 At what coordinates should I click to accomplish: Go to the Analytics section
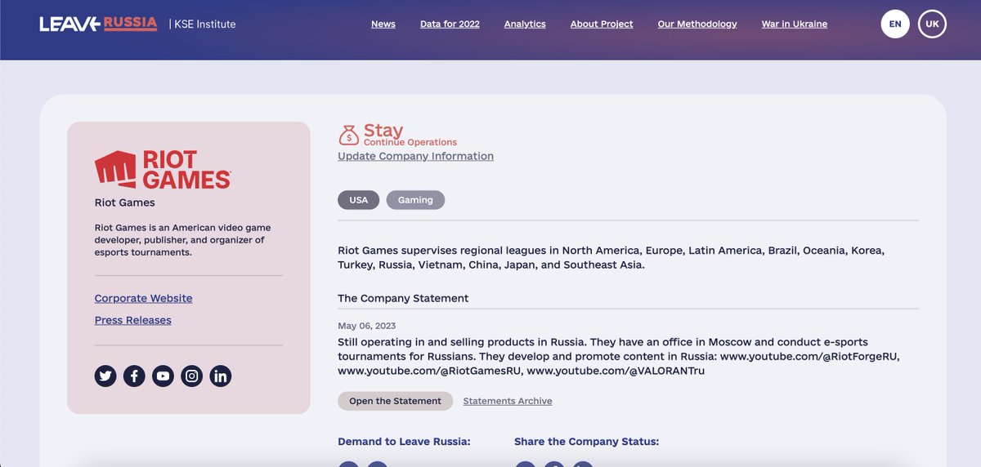pos(525,24)
